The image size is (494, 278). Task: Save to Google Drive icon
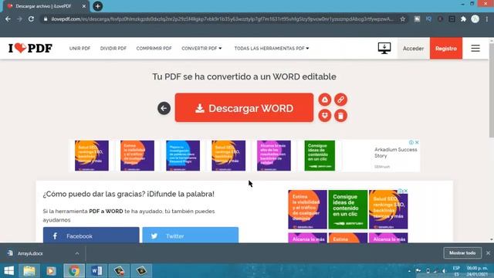point(324,100)
